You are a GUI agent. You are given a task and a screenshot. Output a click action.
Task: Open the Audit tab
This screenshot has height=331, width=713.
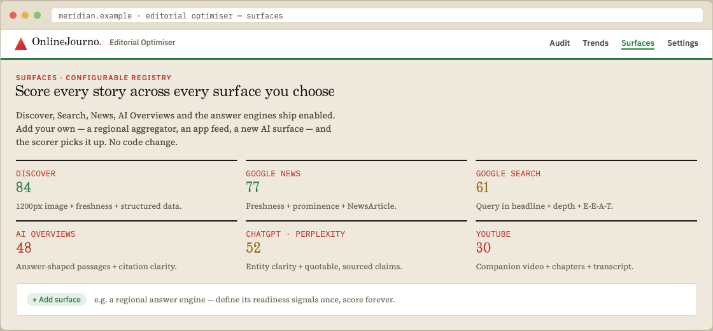pyautogui.click(x=560, y=43)
